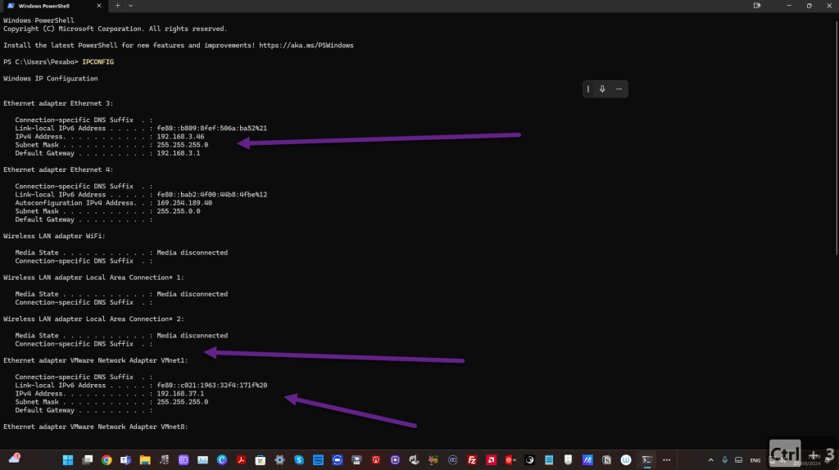
Task: Click subnet mask 255.255.0.0 value
Action: pyautogui.click(x=178, y=211)
